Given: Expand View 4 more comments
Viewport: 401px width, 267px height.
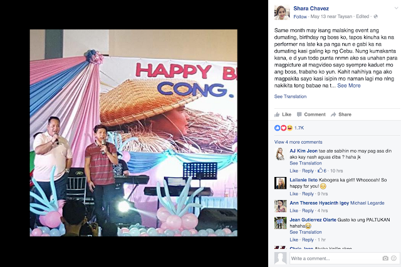Looking at the screenshot, I should [x=298, y=142].
